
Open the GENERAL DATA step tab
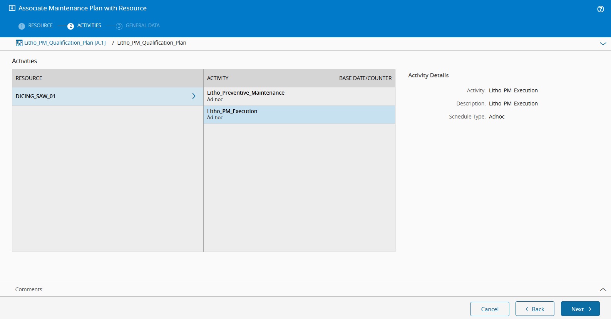[x=142, y=25]
